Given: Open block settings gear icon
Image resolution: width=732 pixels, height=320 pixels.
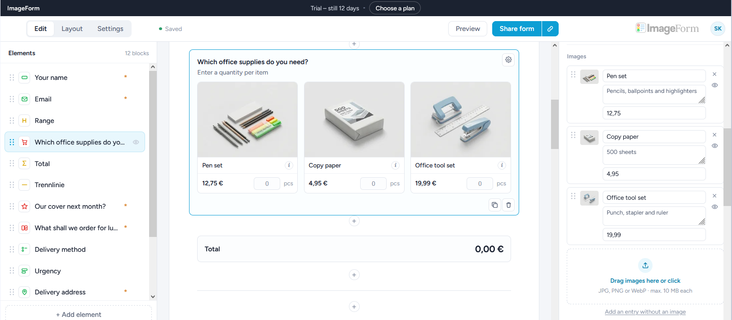Looking at the screenshot, I should click(x=508, y=60).
